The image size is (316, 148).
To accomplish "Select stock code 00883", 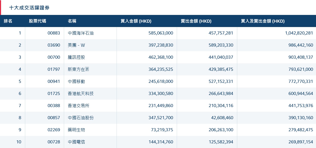I will [x=54, y=33].
